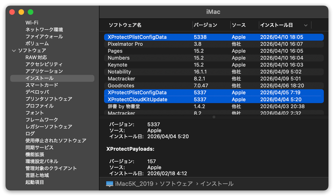This screenshot has height=196, width=334.
Task: Open ボリューム sidebar item
Action: (37, 44)
